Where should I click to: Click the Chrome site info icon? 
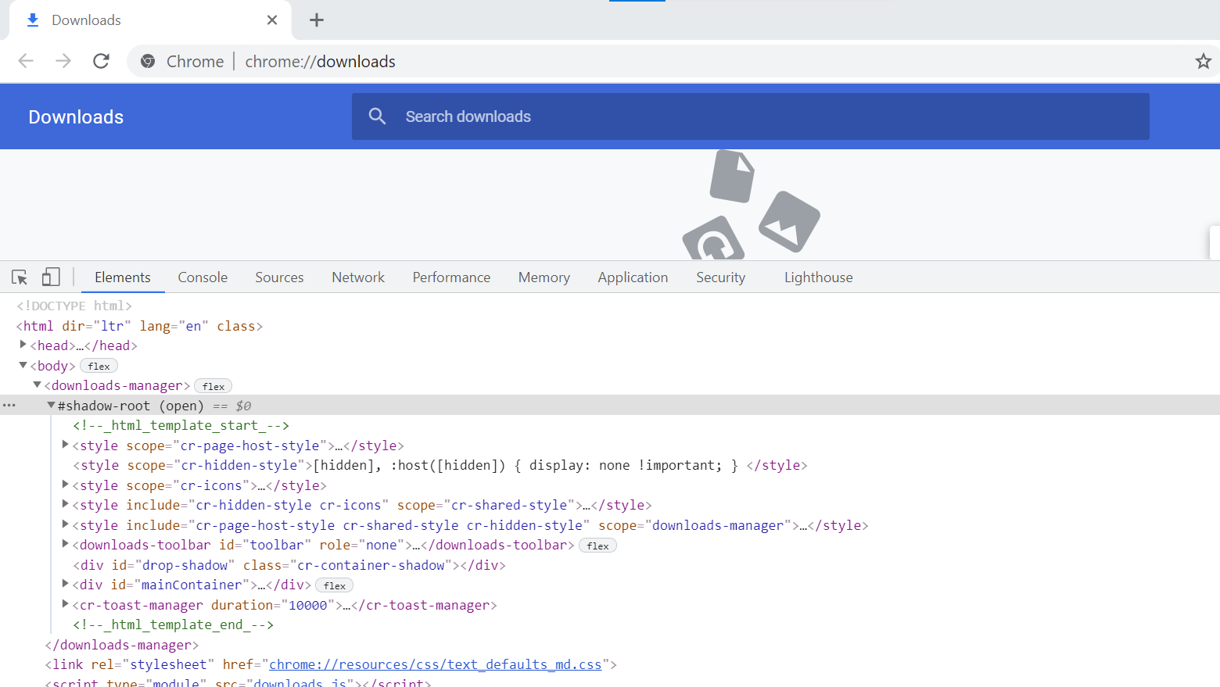(x=148, y=61)
